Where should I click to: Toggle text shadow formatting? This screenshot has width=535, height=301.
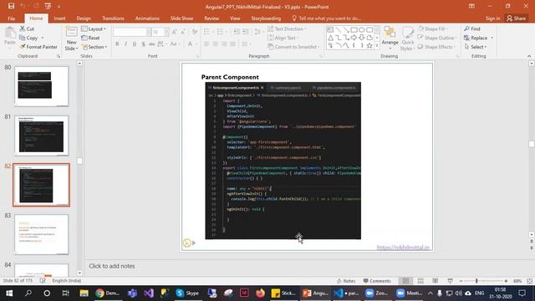click(x=143, y=43)
